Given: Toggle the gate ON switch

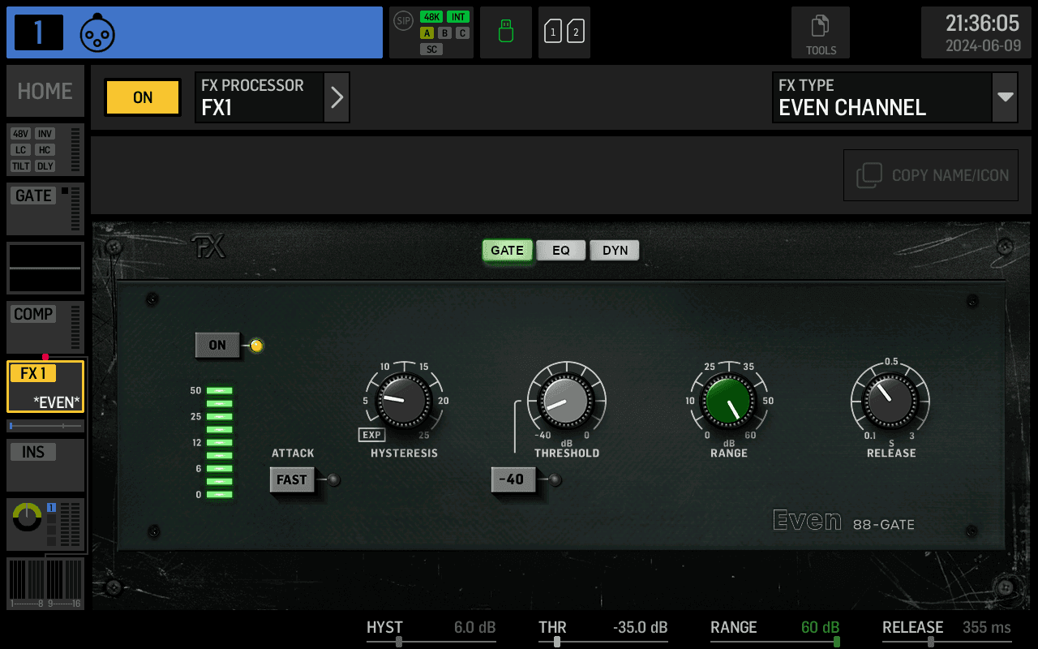Looking at the screenshot, I should 217,345.
